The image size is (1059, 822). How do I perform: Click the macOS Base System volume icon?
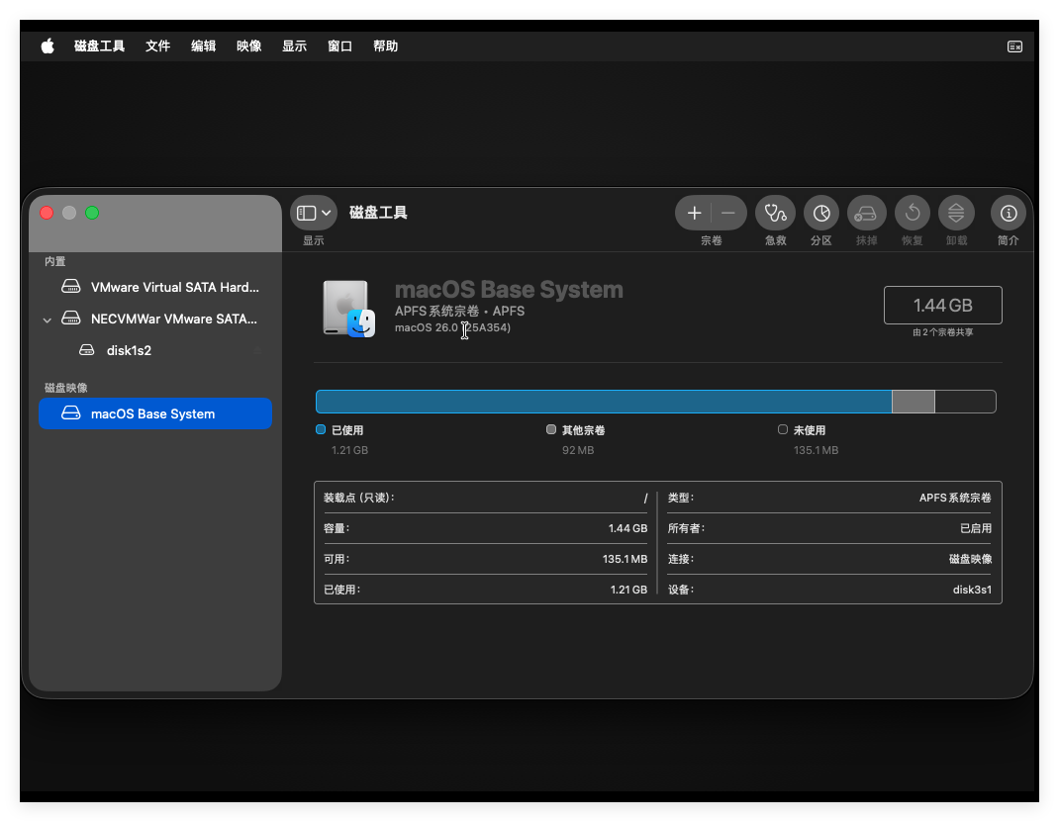coord(348,309)
